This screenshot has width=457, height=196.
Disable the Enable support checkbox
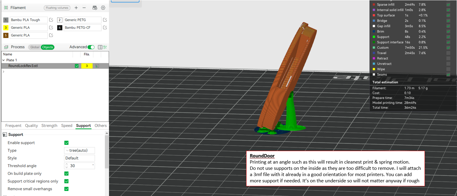pos(66,143)
